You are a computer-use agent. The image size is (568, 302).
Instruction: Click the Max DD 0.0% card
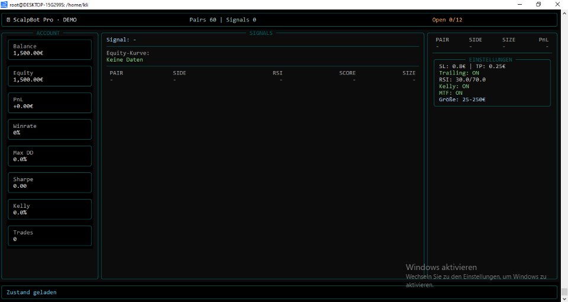pyautogui.click(x=50, y=156)
